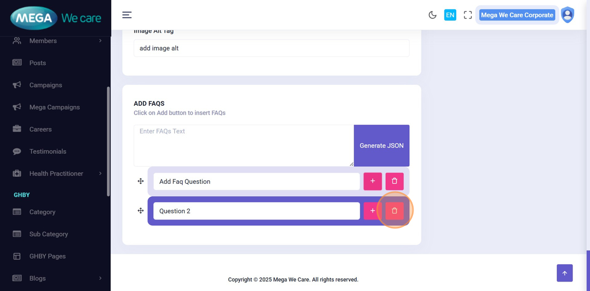Grab drag handle of Question 2 row
This screenshot has width=590, height=291.
point(141,211)
